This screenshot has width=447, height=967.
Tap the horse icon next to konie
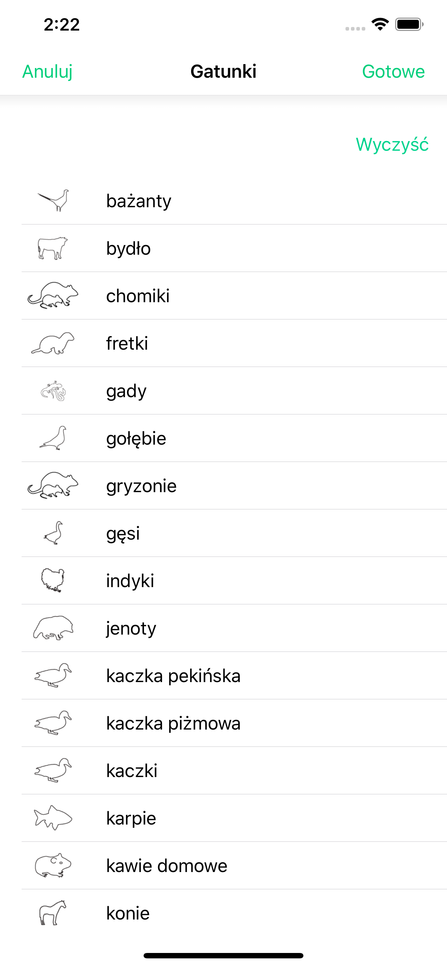(53, 913)
